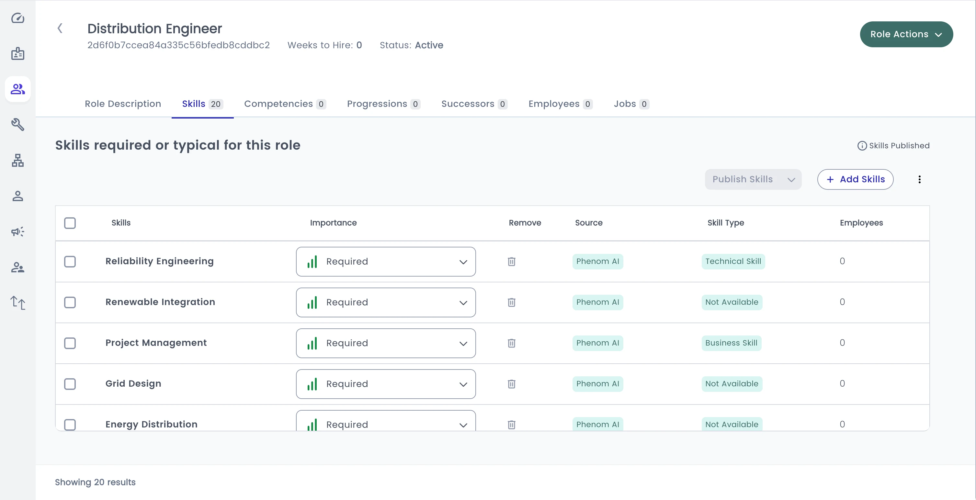The height and width of the screenshot is (500, 976).
Task: Open the org hierarchy sidebar icon
Action: [x=18, y=160]
